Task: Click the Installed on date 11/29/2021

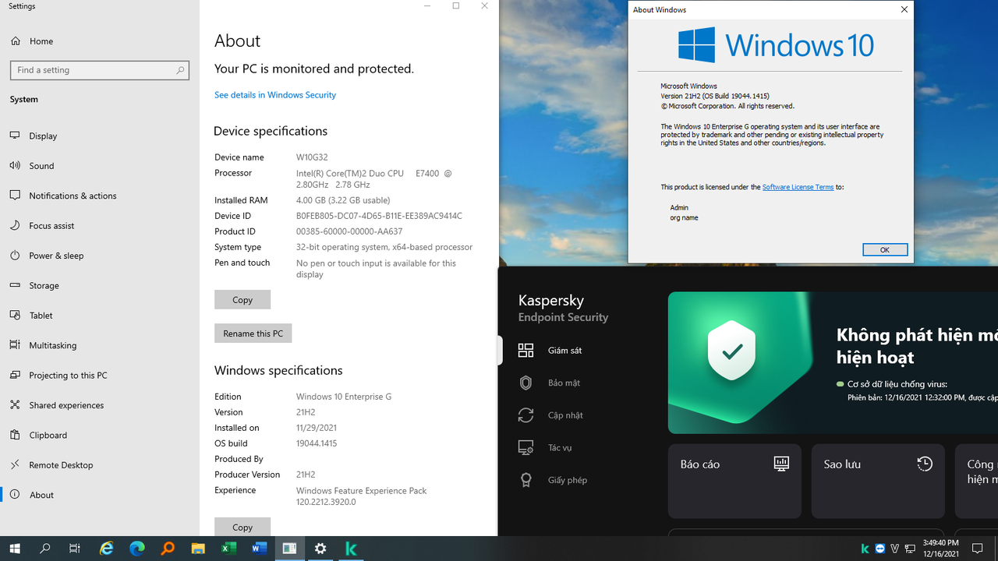Action: coord(317,428)
